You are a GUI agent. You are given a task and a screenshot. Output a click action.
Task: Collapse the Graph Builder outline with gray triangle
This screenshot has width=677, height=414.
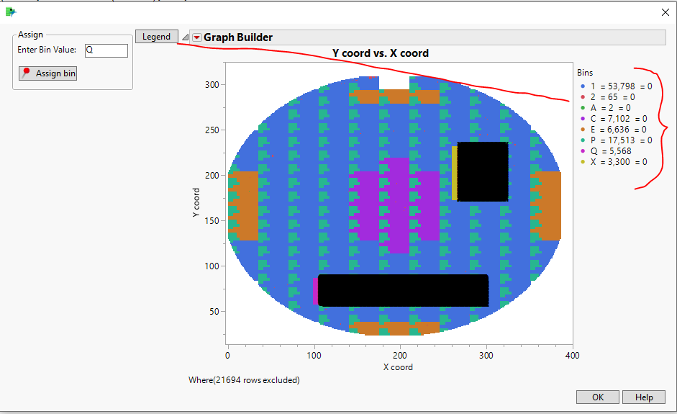point(185,37)
